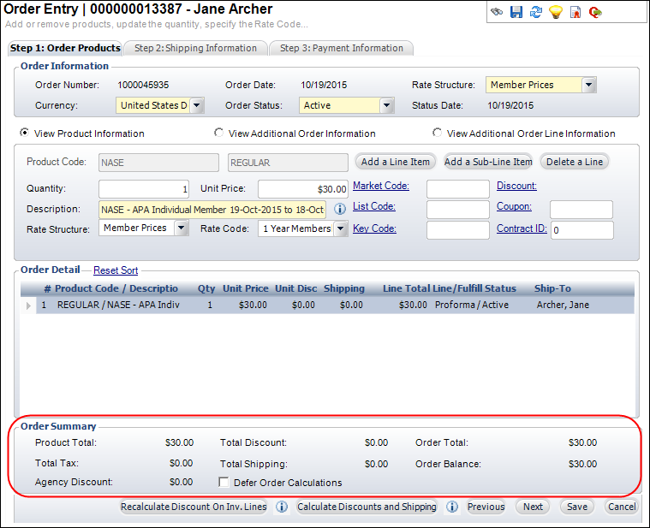The height and width of the screenshot is (528, 650).
Task: Click the Save button at bottom
Action: tap(577, 507)
